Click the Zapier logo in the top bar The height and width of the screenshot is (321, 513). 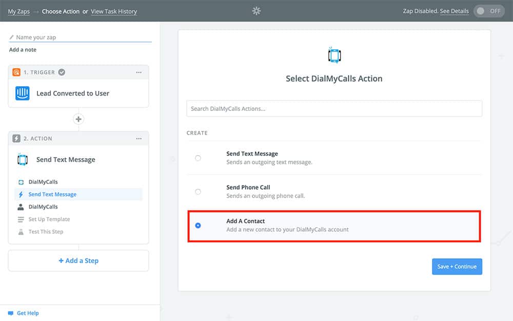pyautogui.click(x=256, y=11)
